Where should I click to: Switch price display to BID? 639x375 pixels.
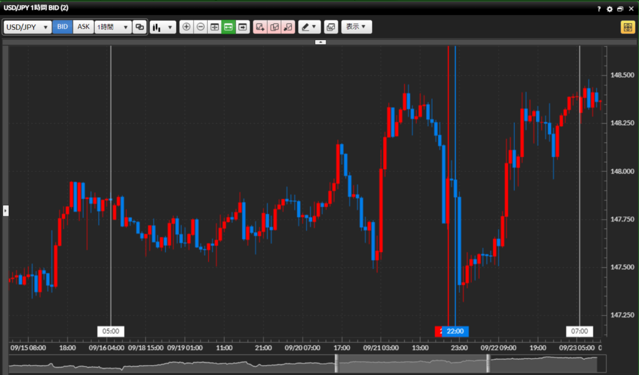click(62, 27)
